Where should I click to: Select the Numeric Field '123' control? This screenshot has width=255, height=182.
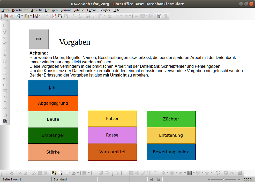coord(5,97)
